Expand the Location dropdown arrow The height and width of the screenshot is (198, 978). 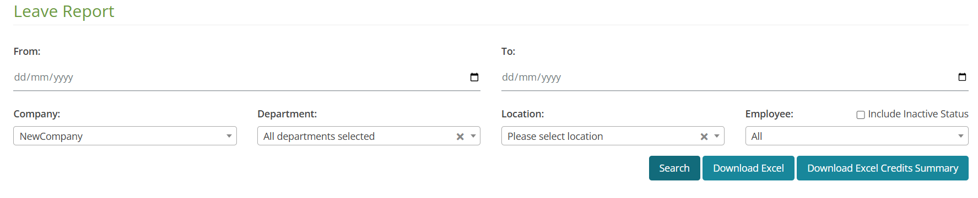tap(717, 136)
